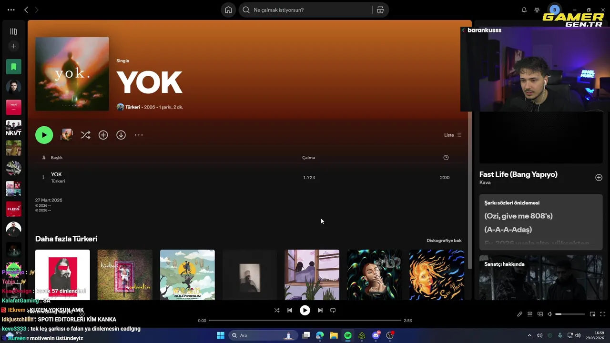
Task: Collapse the Your Library sidebar icon
Action: point(13,31)
